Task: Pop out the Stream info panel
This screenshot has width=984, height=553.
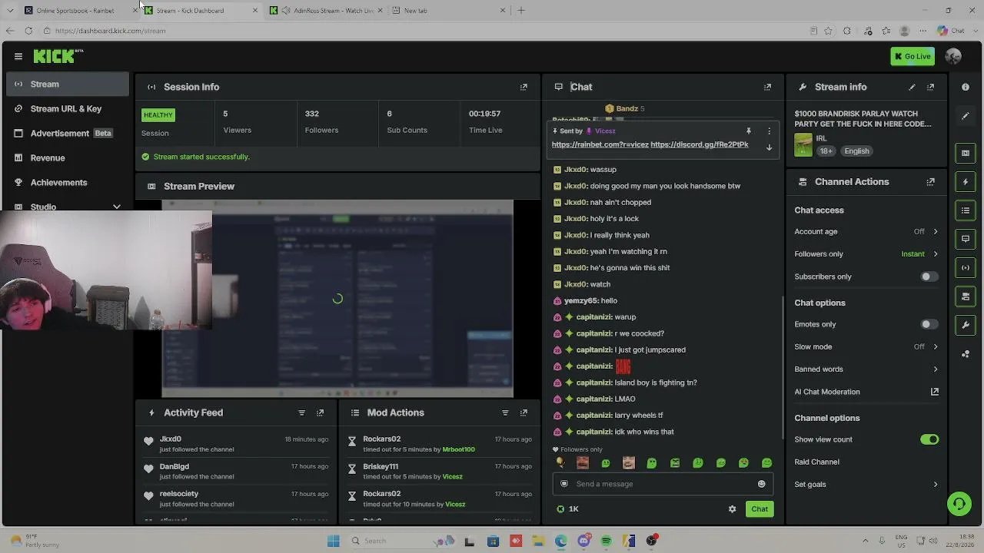Action: pyautogui.click(x=930, y=87)
